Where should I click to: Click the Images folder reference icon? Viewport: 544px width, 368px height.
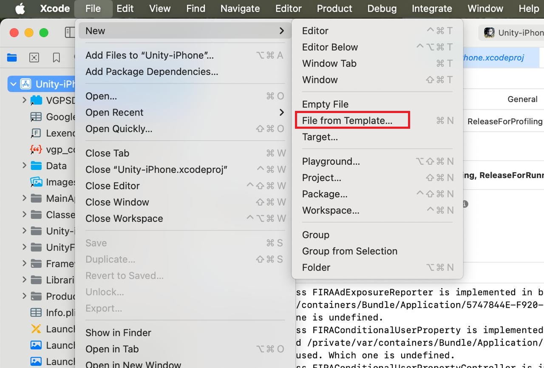(36, 182)
